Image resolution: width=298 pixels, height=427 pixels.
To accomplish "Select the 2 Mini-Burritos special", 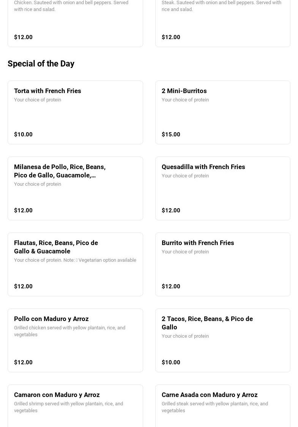I will pos(184,91).
